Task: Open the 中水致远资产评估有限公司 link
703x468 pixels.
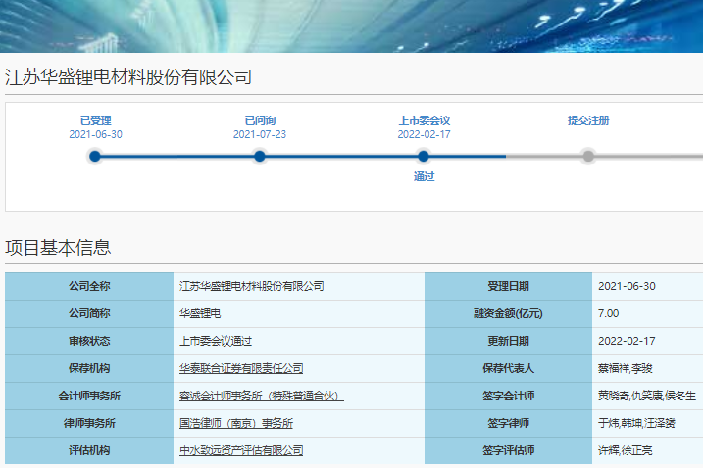Action: (241, 450)
